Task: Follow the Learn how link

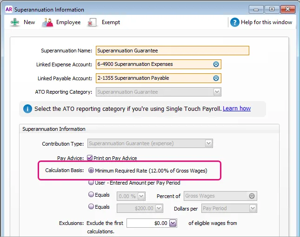Action: click(237, 109)
